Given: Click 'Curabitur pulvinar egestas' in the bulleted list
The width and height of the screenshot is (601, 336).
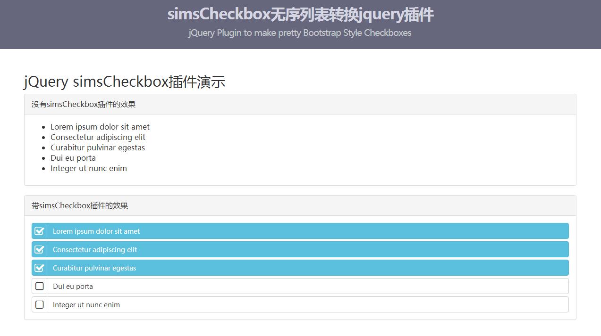Looking at the screenshot, I should [98, 148].
